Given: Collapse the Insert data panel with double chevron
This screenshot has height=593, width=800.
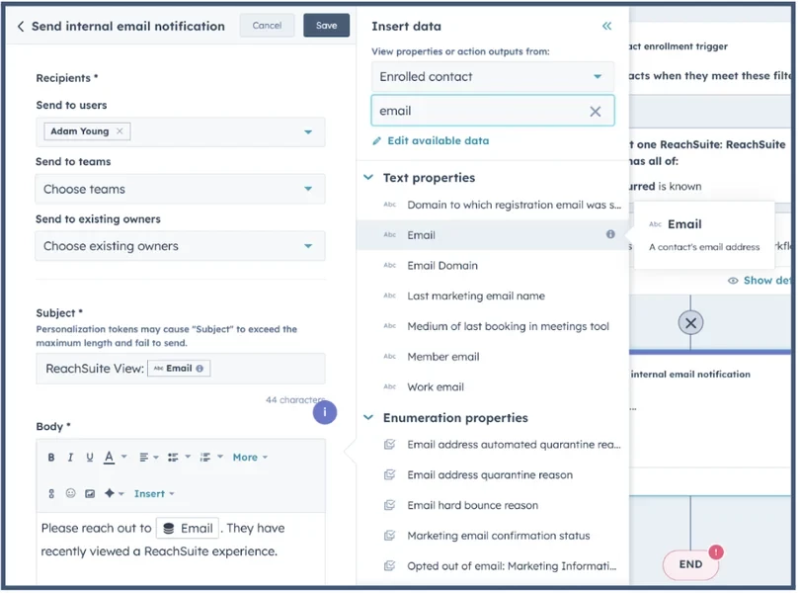Looking at the screenshot, I should 606,26.
